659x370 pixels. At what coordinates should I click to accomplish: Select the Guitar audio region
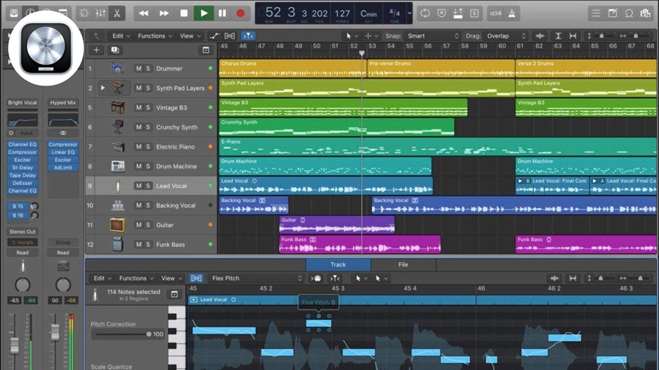337,225
